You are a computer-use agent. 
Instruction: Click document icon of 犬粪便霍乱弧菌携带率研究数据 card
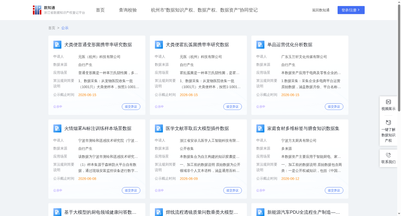tap(159, 45)
